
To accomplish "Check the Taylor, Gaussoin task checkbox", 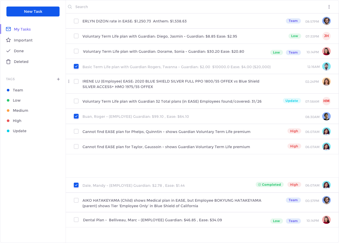I will pos(76,147).
